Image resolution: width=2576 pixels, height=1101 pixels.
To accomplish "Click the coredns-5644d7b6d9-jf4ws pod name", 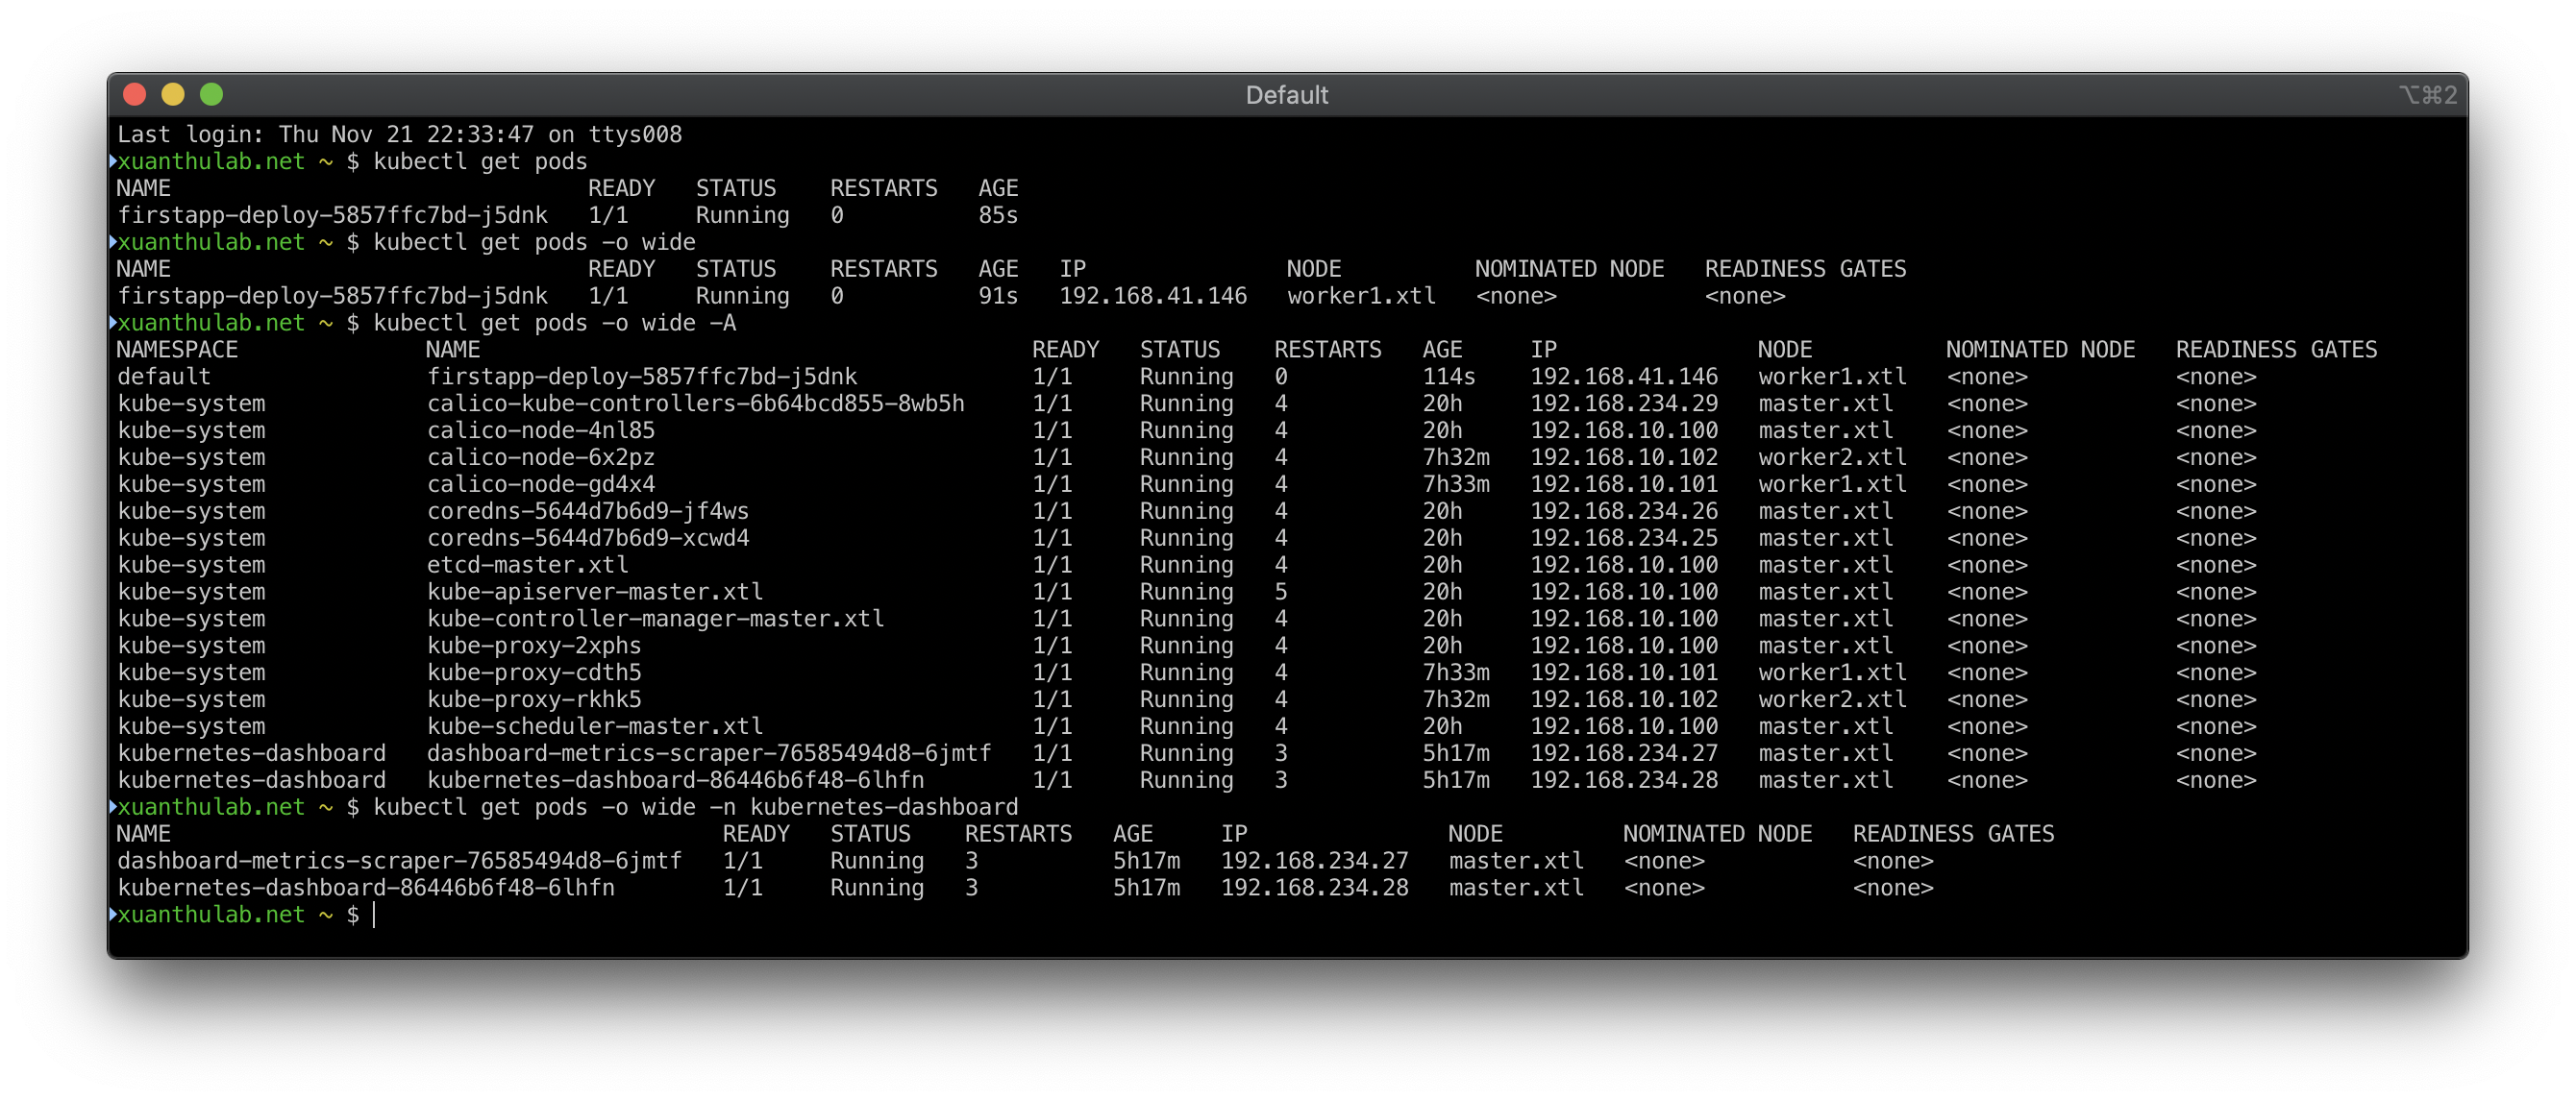I will [x=587, y=511].
